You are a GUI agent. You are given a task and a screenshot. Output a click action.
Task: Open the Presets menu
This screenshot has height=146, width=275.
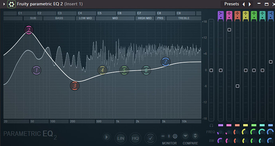[x=232, y=4]
